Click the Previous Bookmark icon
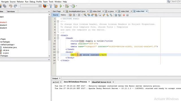This screenshot has width=181, height=101. point(104,15)
